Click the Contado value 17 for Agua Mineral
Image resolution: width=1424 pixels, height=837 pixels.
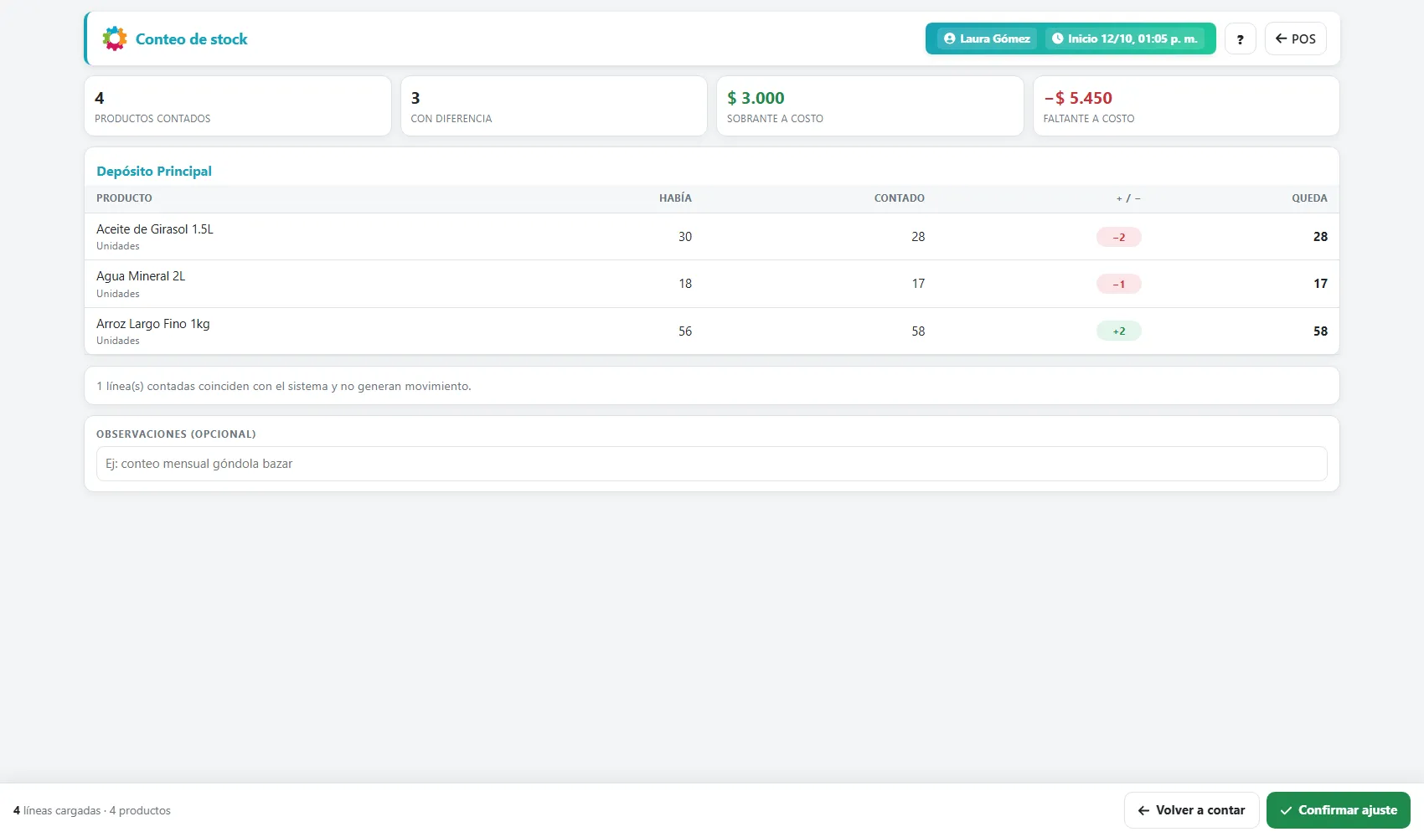coord(918,284)
